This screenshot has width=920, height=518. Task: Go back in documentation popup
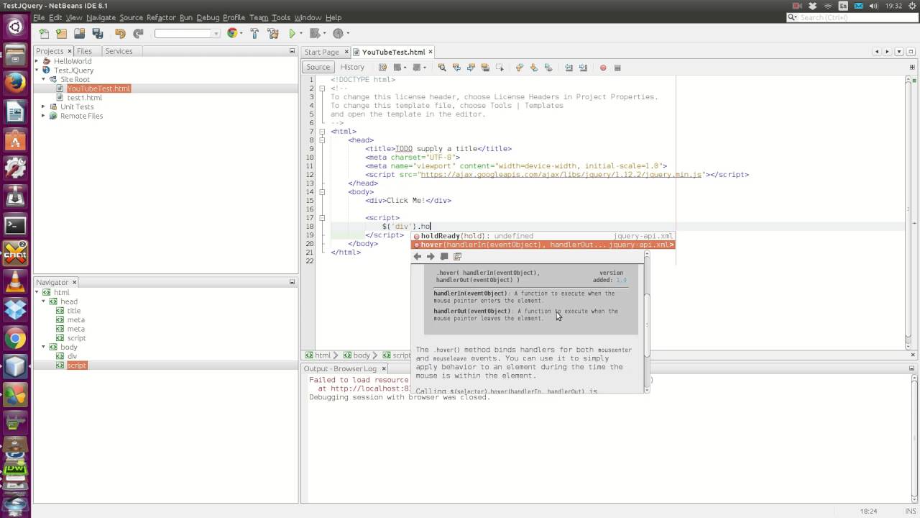(418, 256)
